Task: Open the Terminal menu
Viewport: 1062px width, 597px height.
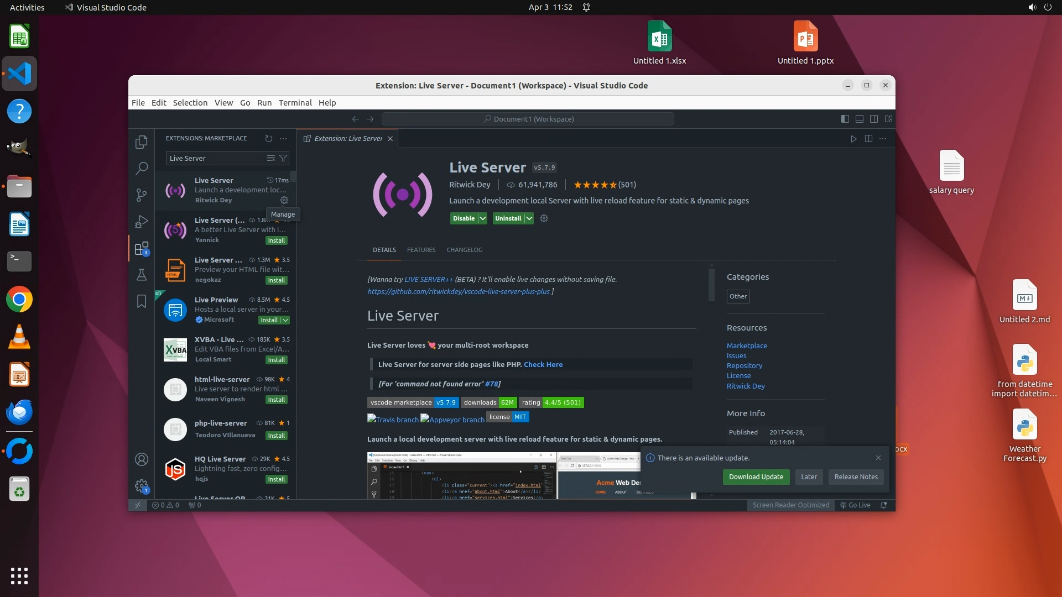Action: tap(295, 103)
